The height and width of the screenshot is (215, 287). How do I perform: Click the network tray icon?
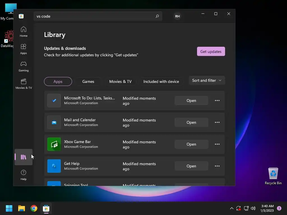pos(246,208)
